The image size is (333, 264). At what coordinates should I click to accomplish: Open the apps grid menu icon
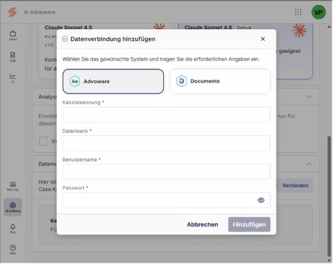[x=298, y=12]
